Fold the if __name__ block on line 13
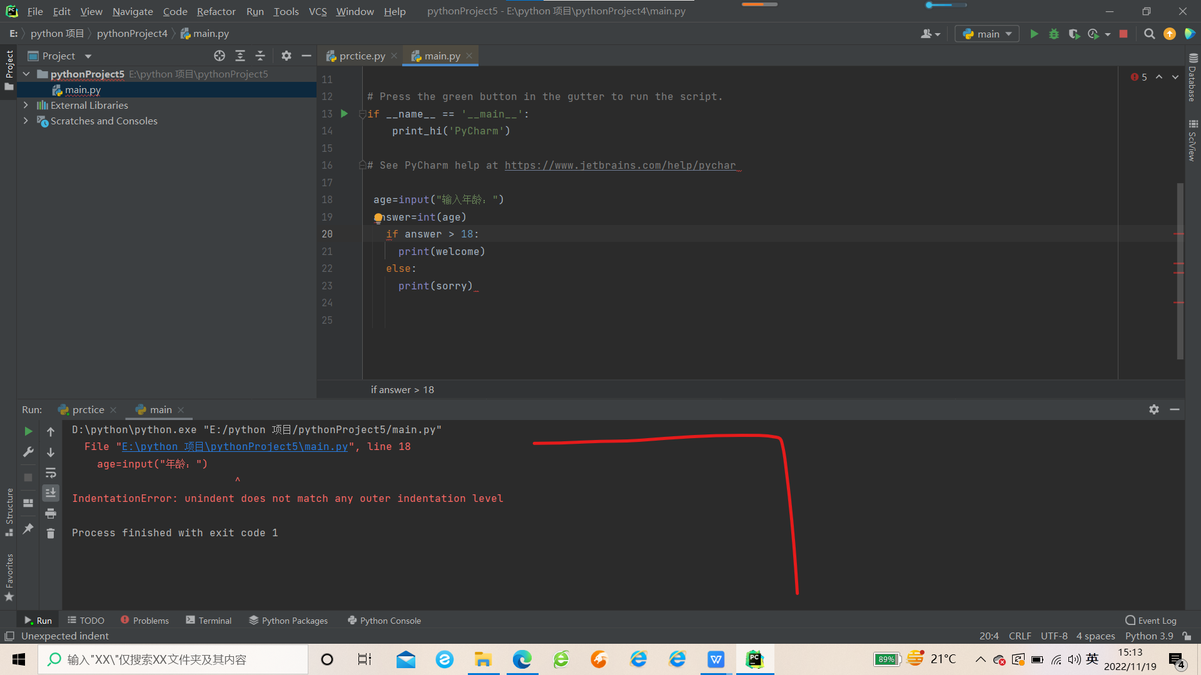This screenshot has width=1201, height=675. [x=362, y=114]
